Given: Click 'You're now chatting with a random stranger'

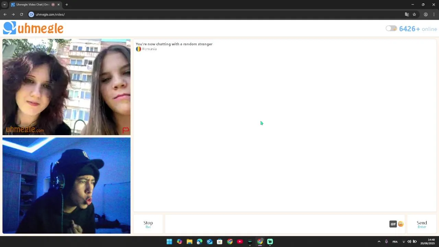Looking at the screenshot, I should coord(174,44).
